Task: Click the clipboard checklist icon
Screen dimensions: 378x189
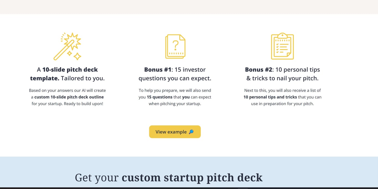Action: [283, 47]
